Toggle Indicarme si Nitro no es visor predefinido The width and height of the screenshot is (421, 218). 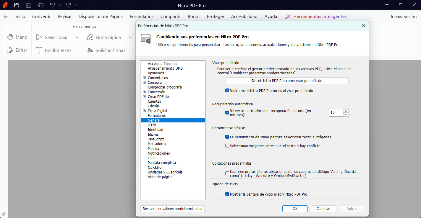point(227,91)
